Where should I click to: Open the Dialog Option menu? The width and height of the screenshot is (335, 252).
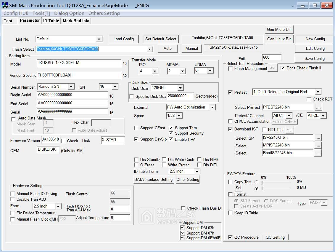[x=69, y=13]
